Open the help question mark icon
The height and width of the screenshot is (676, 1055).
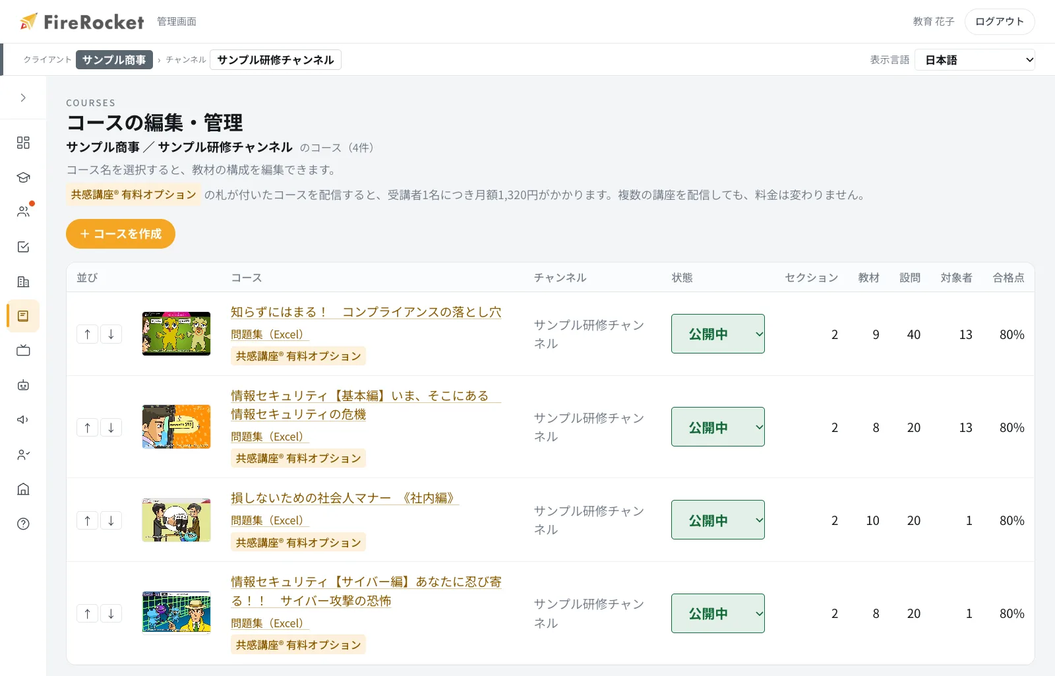coord(23,524)
